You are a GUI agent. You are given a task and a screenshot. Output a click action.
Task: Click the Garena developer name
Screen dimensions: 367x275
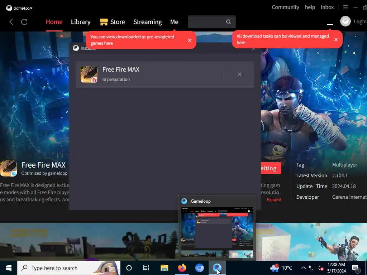pyautogui.click(x=349, y=197)
